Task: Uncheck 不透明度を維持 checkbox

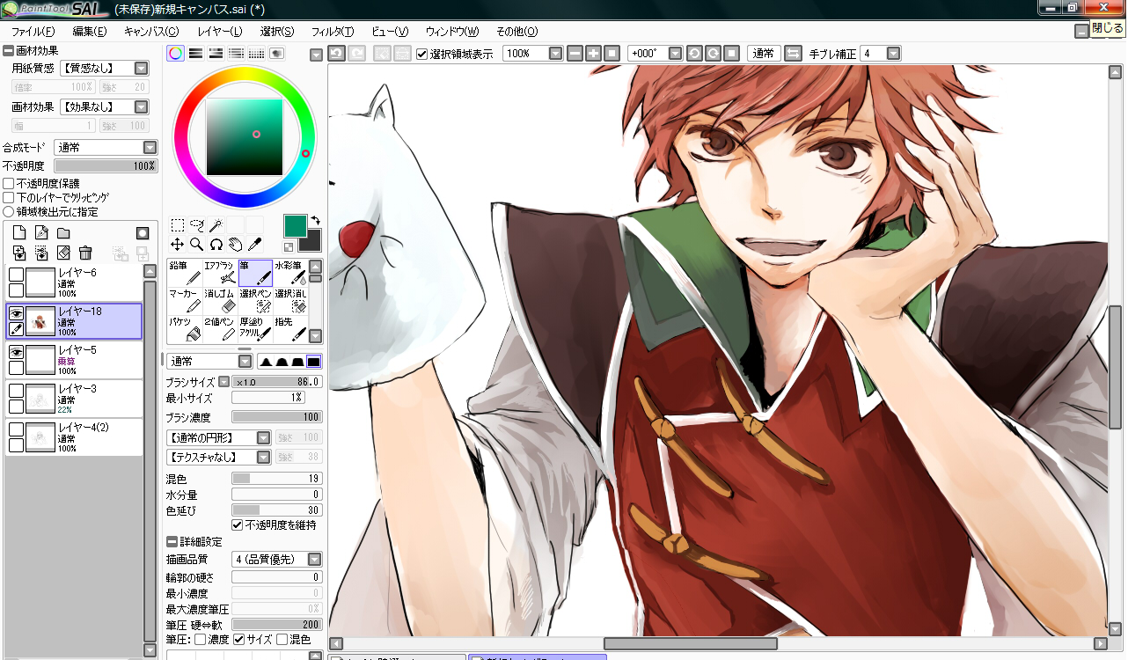Action: [x=237, y=524]
